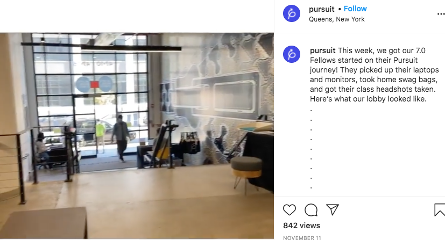The width and height of the screenshot is (445, 240).
Task: View the 842 views count details
Action: pos(301,226)
